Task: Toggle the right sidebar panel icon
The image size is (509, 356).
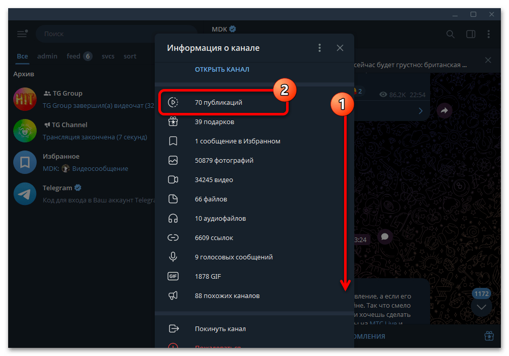Action: click(471, 34)
